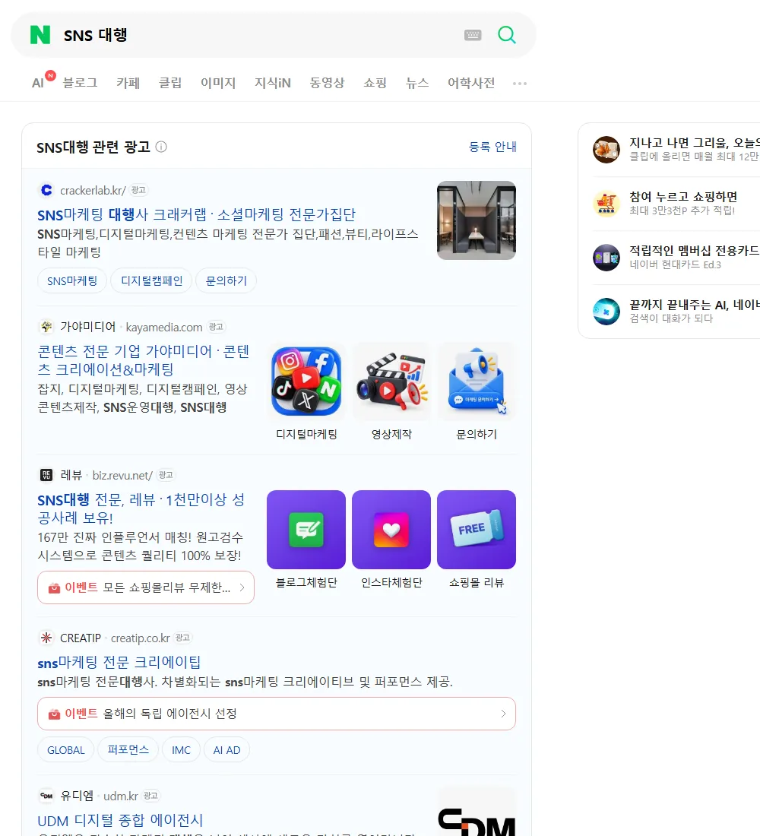Click the green Naver N logo
The image size is (760, 836).
coord(40,35)
